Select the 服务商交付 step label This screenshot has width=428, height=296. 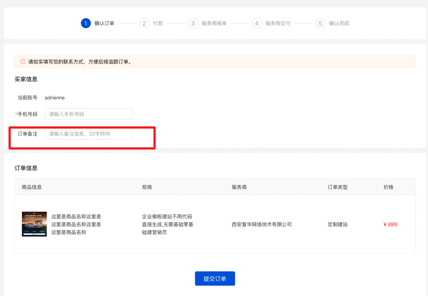278,23
